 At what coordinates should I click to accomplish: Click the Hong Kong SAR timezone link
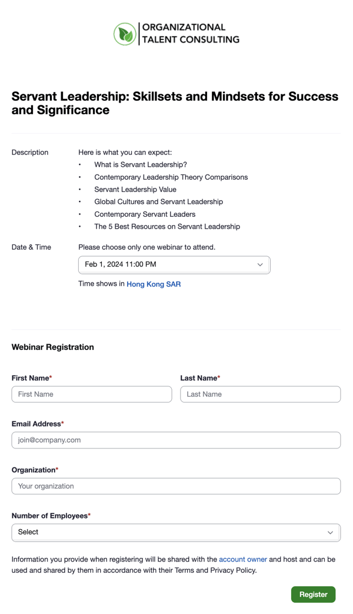click(x=154, y=283)
